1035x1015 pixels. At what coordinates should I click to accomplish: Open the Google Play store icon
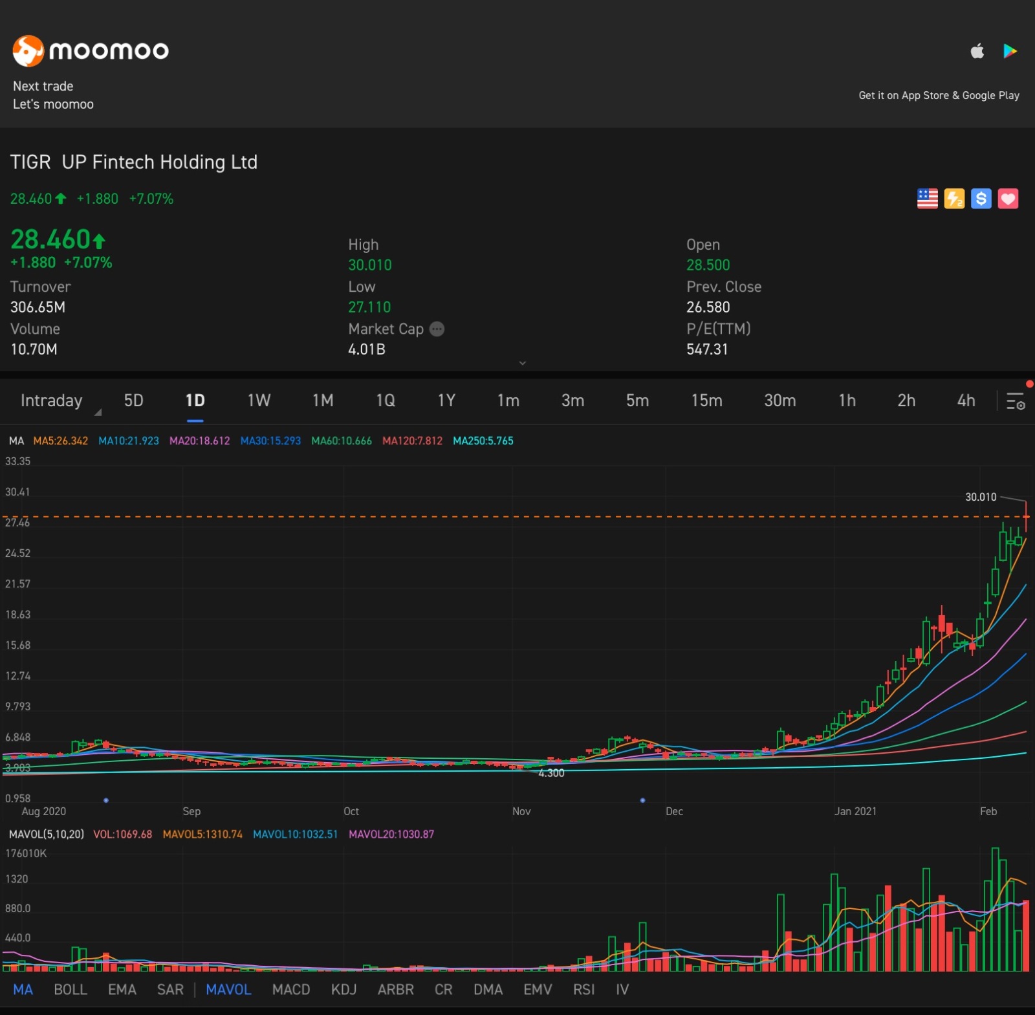pyautogui.click(x=1010, y=50)
